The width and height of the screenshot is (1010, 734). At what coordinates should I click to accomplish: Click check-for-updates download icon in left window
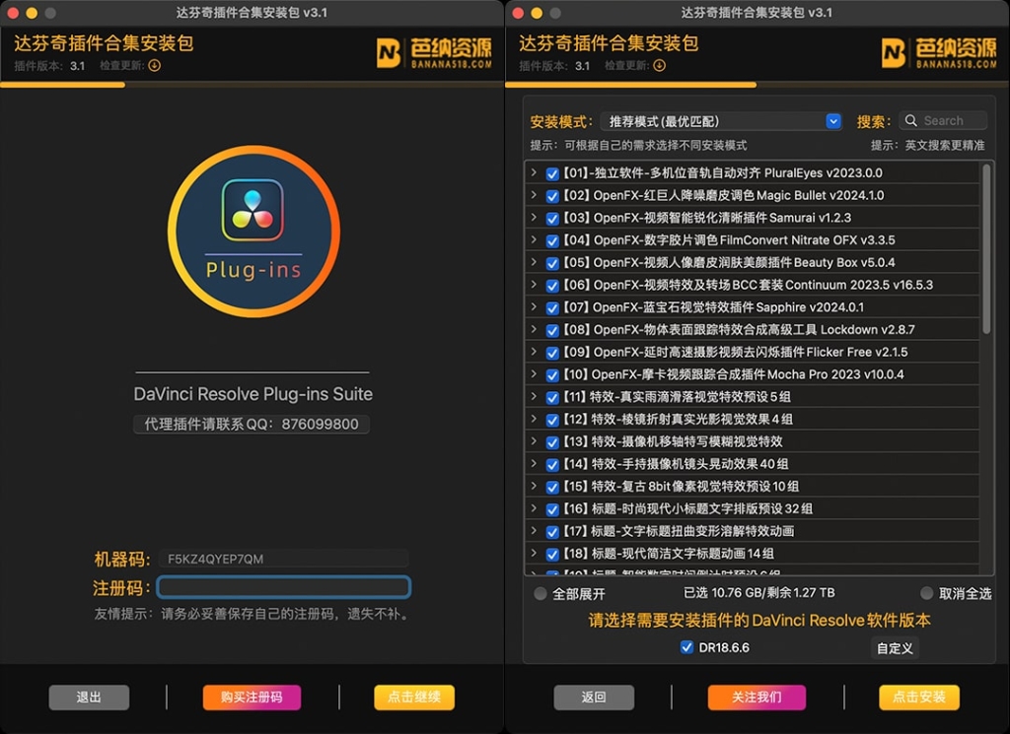[154, 66]
